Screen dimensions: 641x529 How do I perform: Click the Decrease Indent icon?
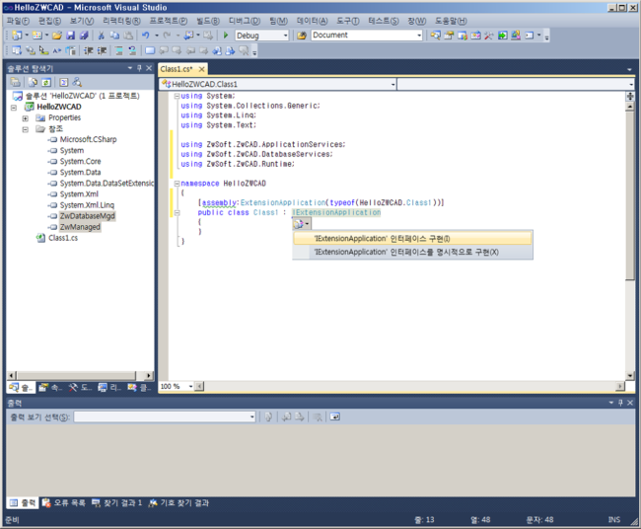tap(89, 50)
